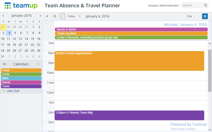Viewport: 212px width, 132px height.
Task: Click the double-arrow collapse sidebar icon
Action: [47, 16]
